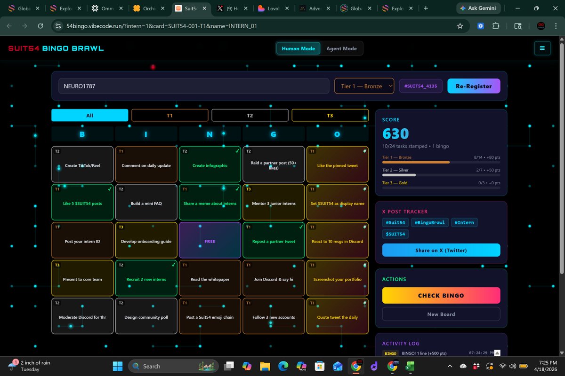Click the #BingoBrawl hashtag chip
Screen dimensions: 565x376
coord(429,222)
